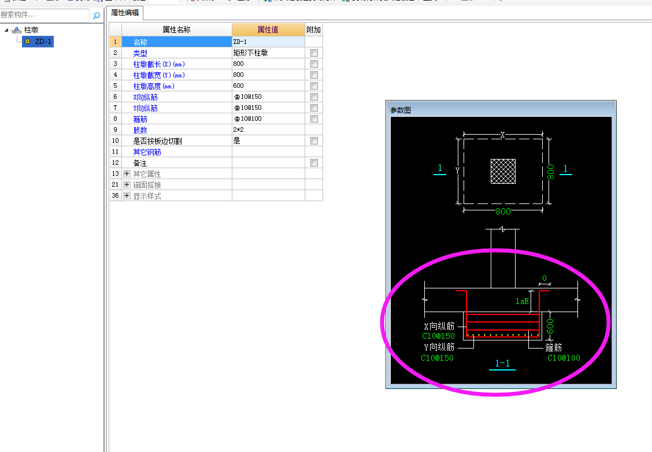The image size is (652, 452).
Task: Click the 其它钢筋 property label
Action: click(147, 152)
